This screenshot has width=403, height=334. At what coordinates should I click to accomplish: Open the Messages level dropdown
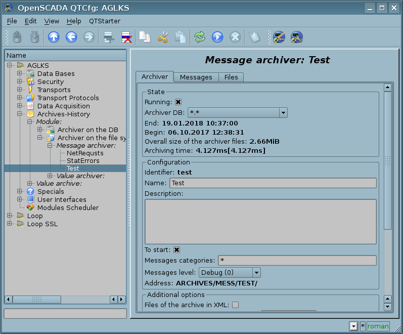point(256,272)
